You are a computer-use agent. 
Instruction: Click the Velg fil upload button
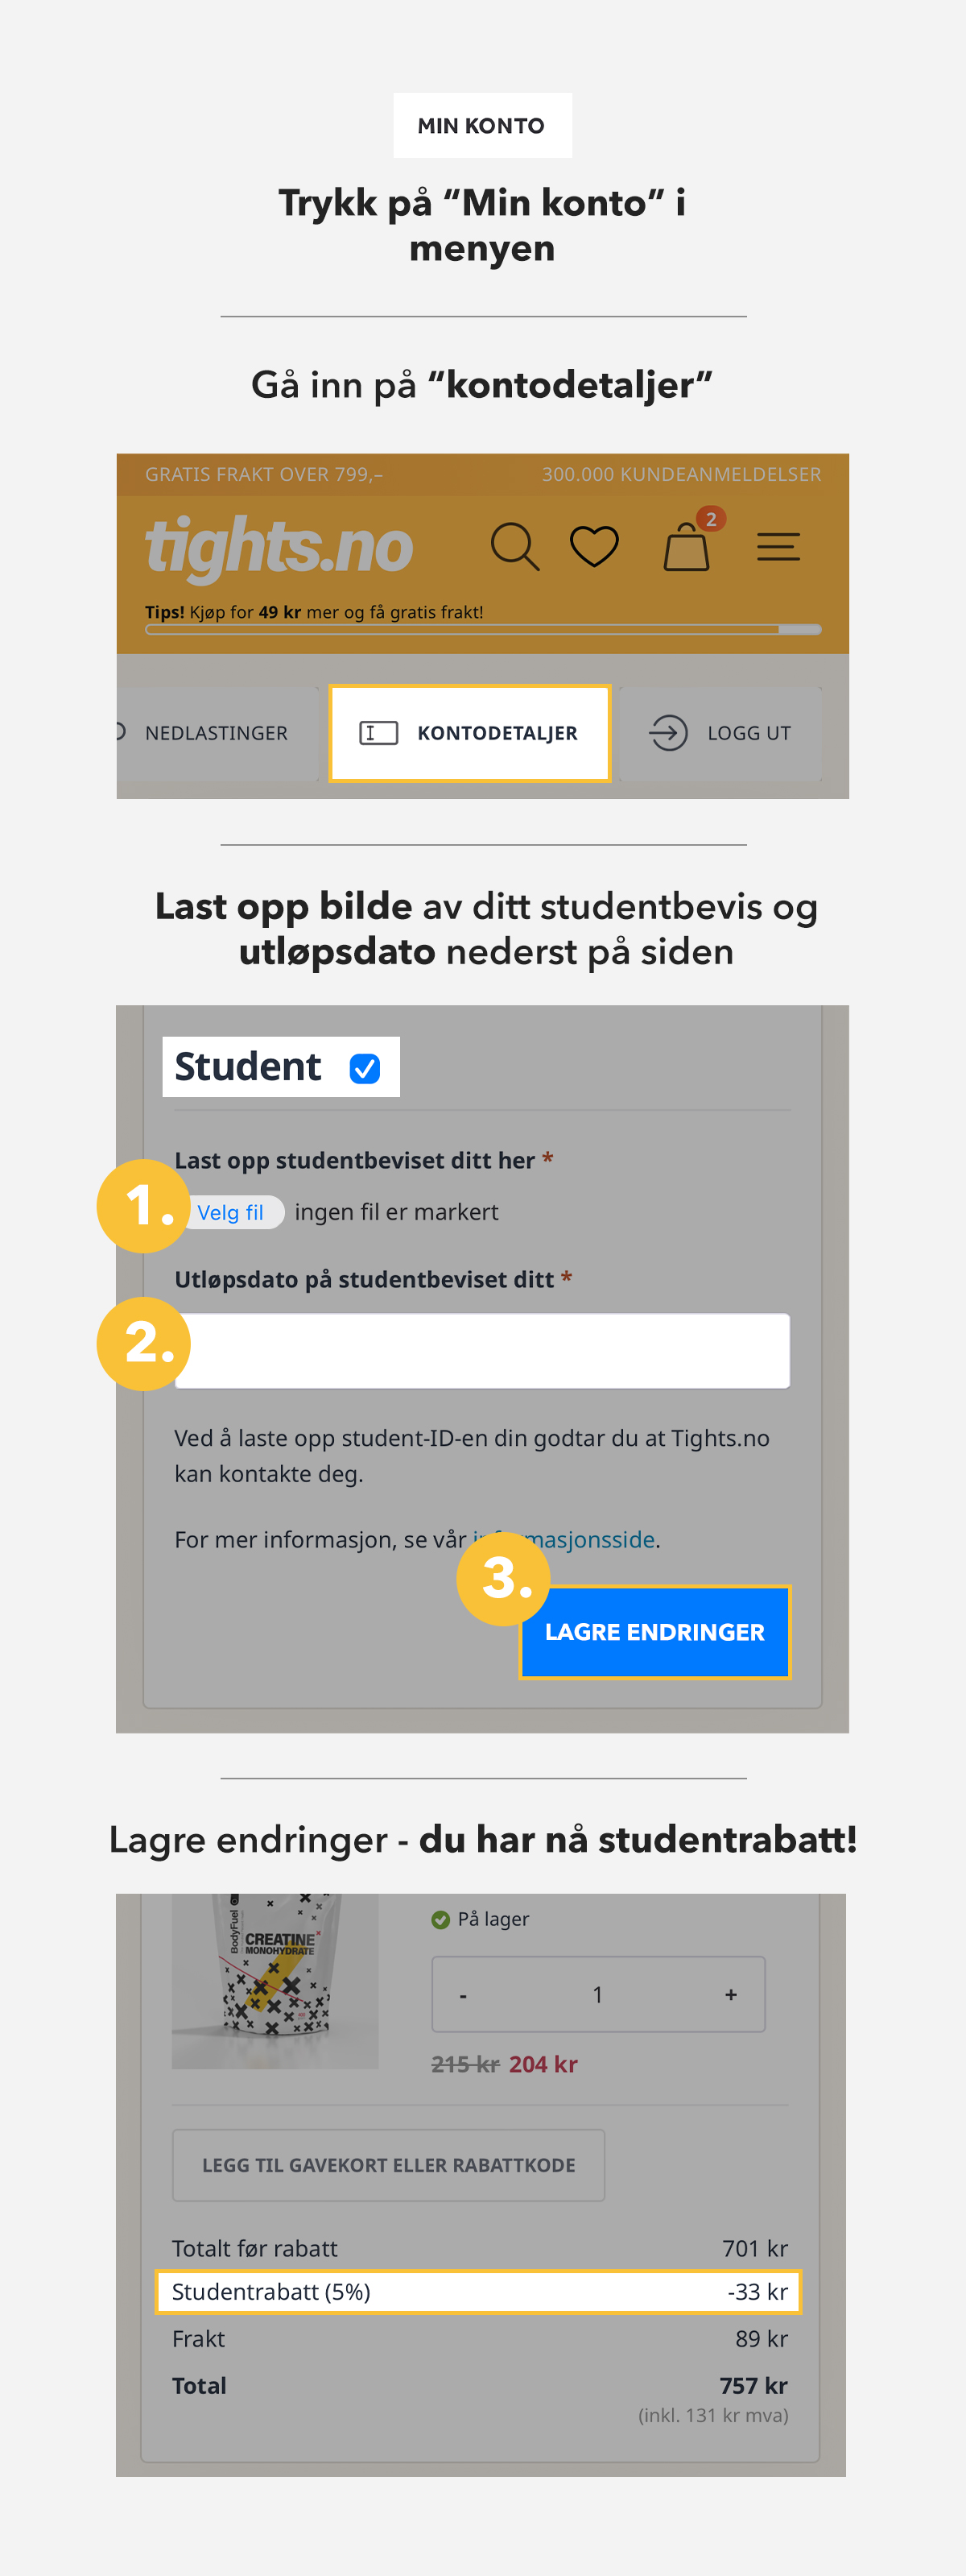(231, 1212)
